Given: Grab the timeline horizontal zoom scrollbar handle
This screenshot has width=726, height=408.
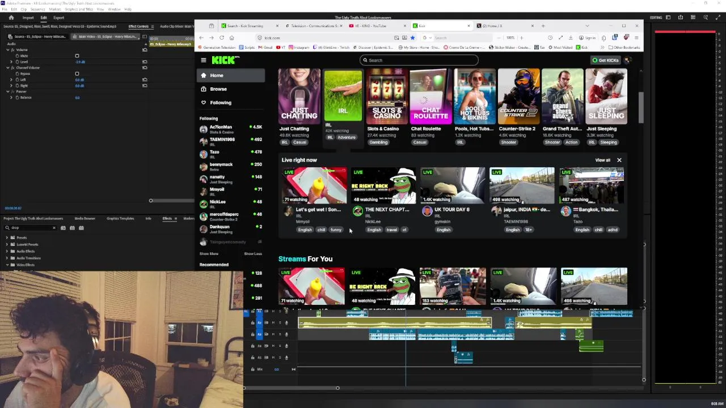Looking at the screenshot, I should pos(337,388).
